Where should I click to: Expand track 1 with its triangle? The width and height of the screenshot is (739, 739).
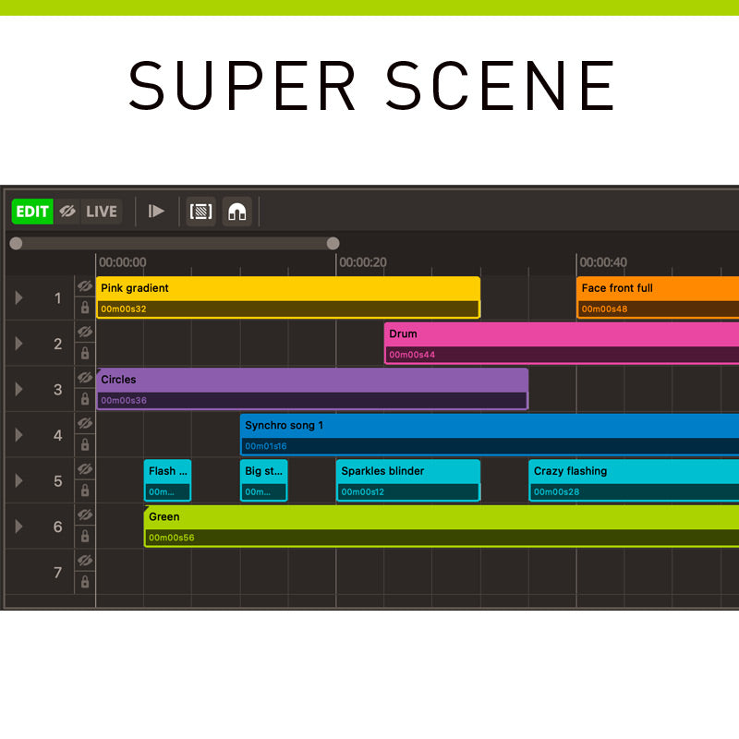(18, 297)
